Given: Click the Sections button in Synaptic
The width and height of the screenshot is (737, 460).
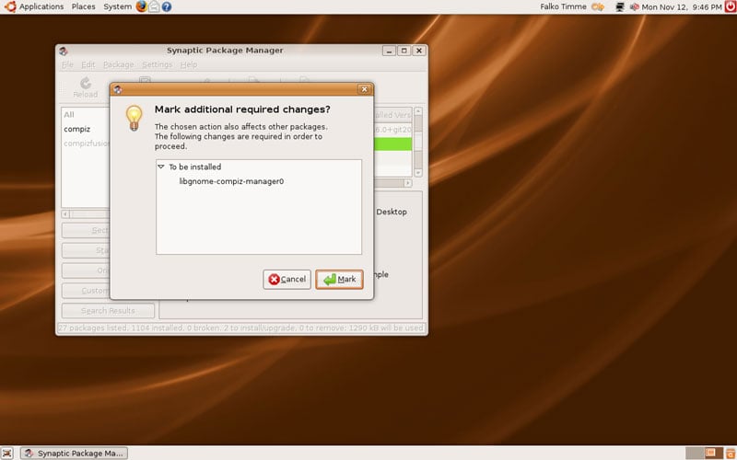Looking at the screenshot, I should [86, 230].
